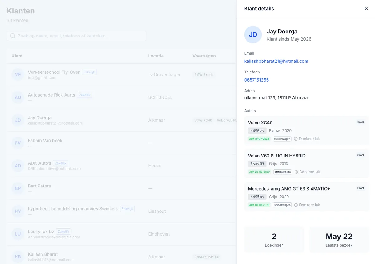Click the h496zs license plate
Screen dimensions: 375x264
[x=257, y=131]
